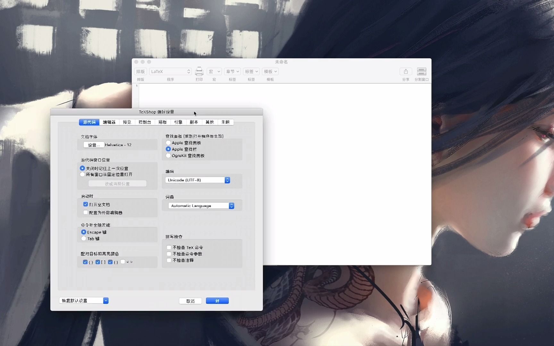Toggle the 不检查注释 checkbox
The width and height of the screenshot is (554, 346).
pyautogui.click(x=169, y=260)
